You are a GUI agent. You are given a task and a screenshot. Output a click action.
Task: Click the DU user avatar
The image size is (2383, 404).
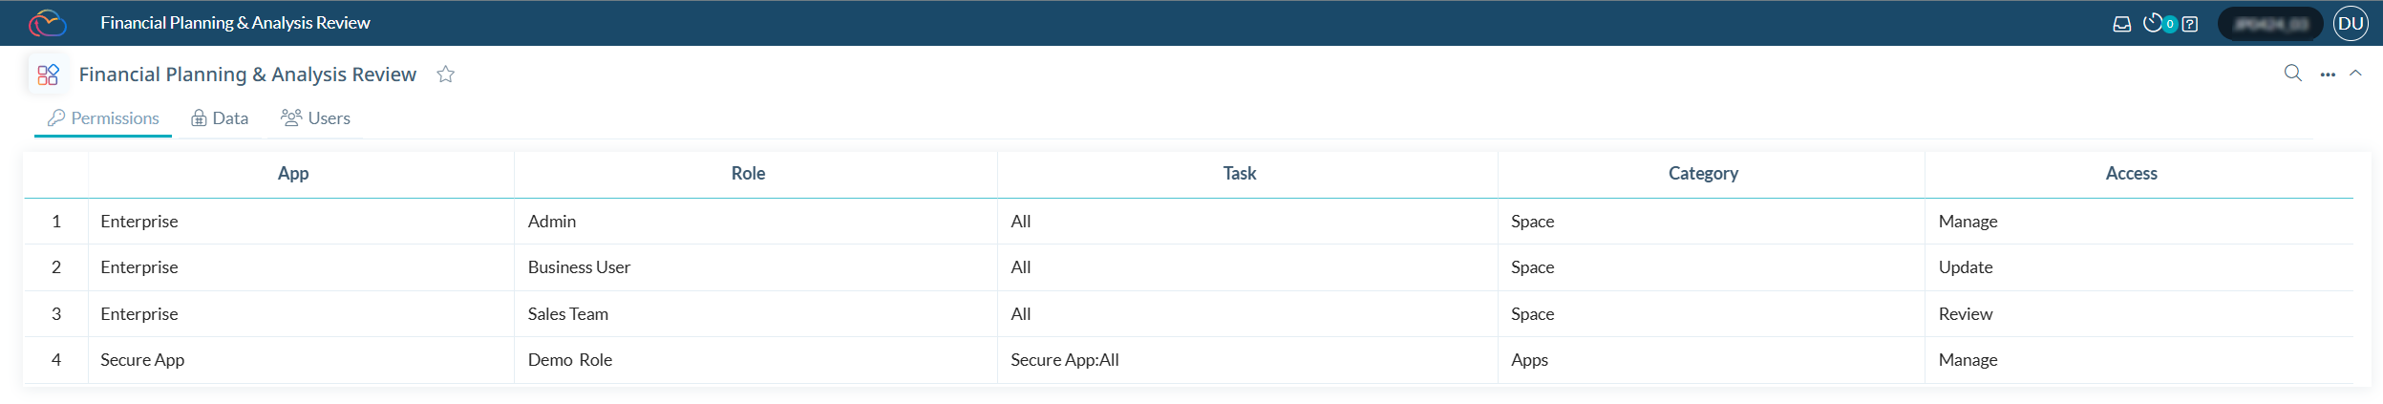[2351, 24]
